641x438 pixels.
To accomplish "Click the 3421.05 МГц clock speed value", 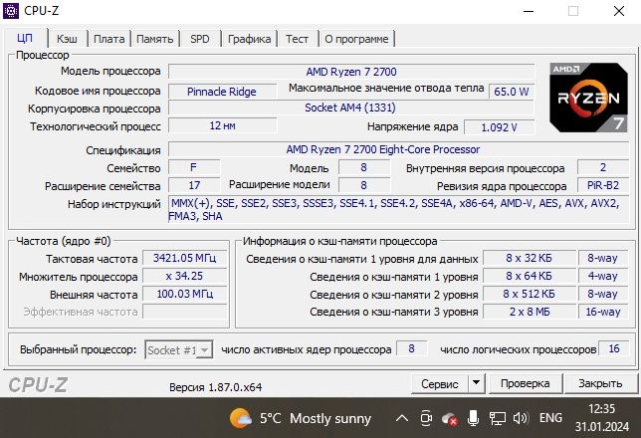I will coord(185,258).
